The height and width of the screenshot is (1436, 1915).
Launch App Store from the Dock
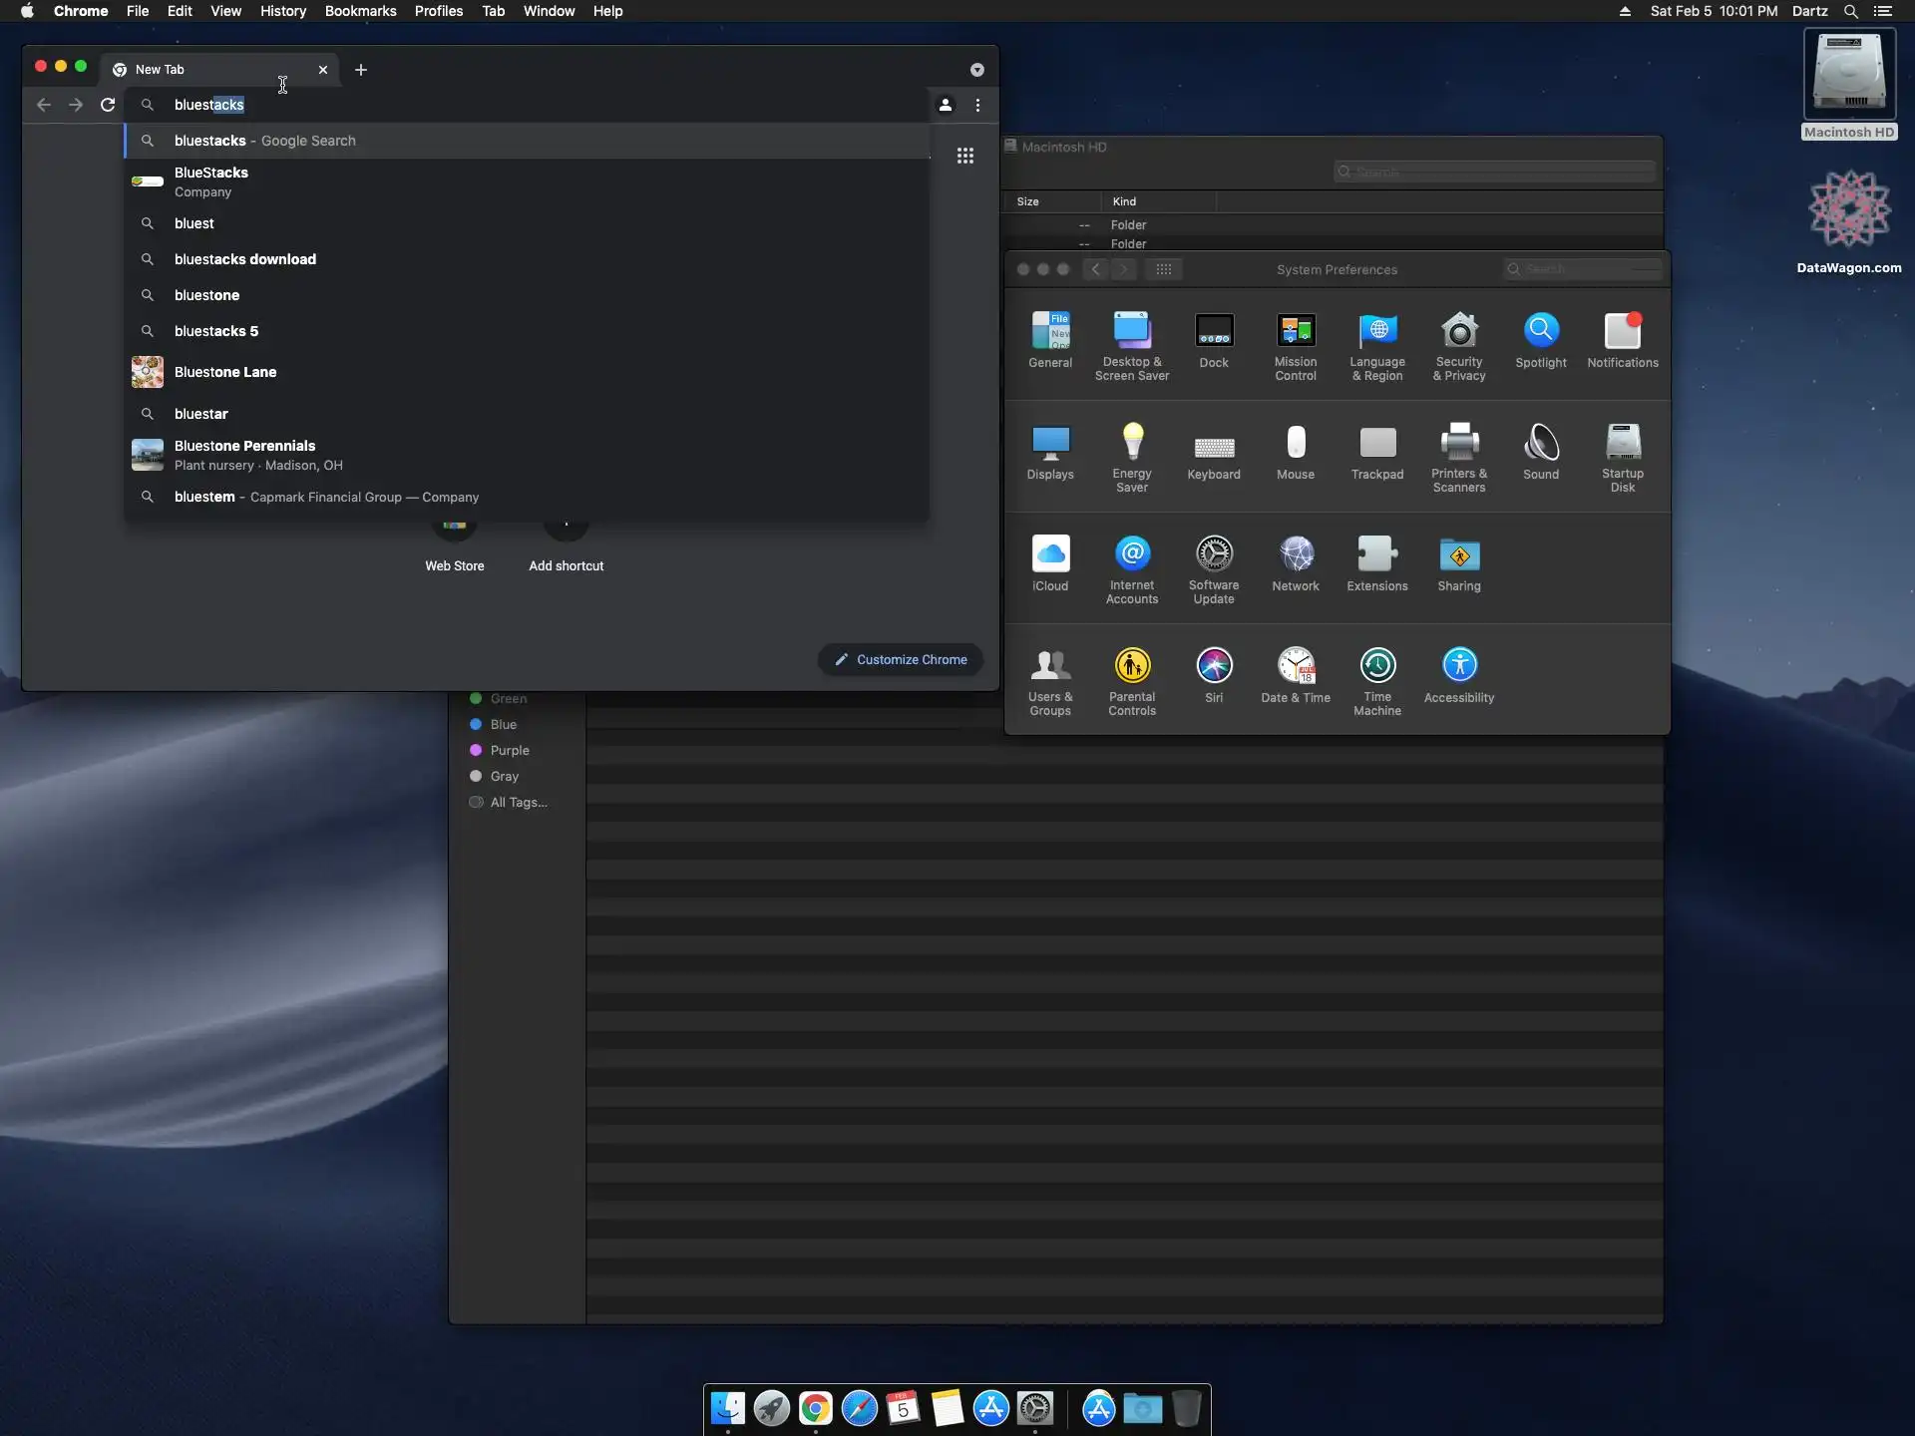(990, 1408)
